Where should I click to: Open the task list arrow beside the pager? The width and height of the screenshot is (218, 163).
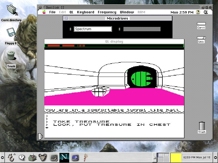[155, 158]
